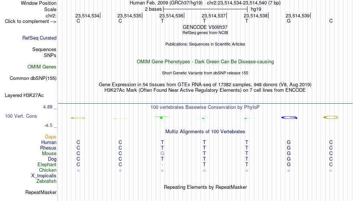Click the Mouse species label
353x201 pixels.
point(49,154)
